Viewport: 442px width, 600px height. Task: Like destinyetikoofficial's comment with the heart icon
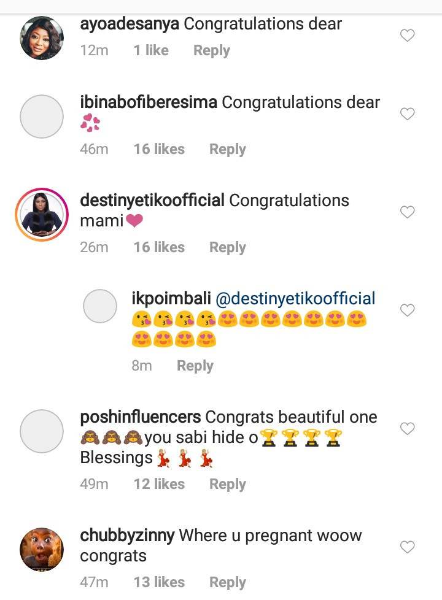tap(407, 212)
